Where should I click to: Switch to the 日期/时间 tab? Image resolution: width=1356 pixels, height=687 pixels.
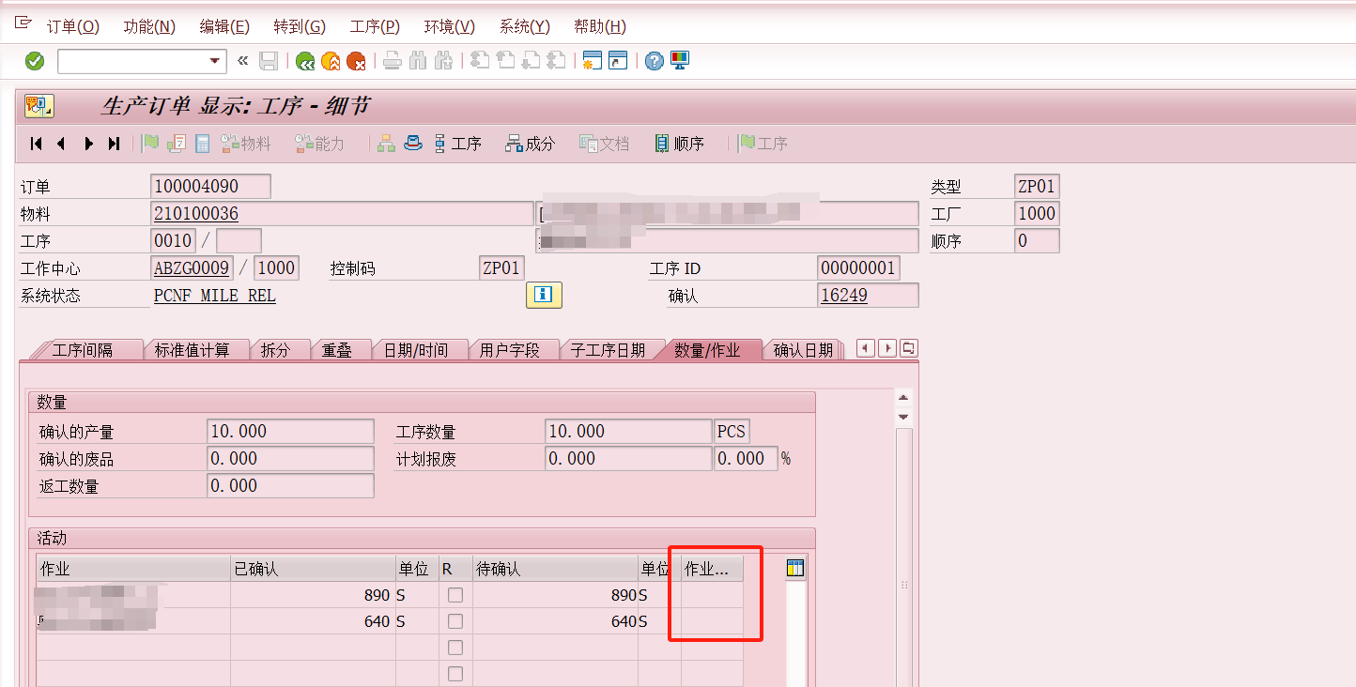click(415, 350)
